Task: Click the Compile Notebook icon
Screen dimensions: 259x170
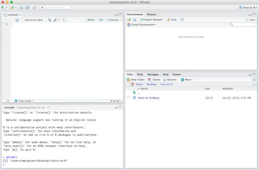Action: [x=65, y=20]
